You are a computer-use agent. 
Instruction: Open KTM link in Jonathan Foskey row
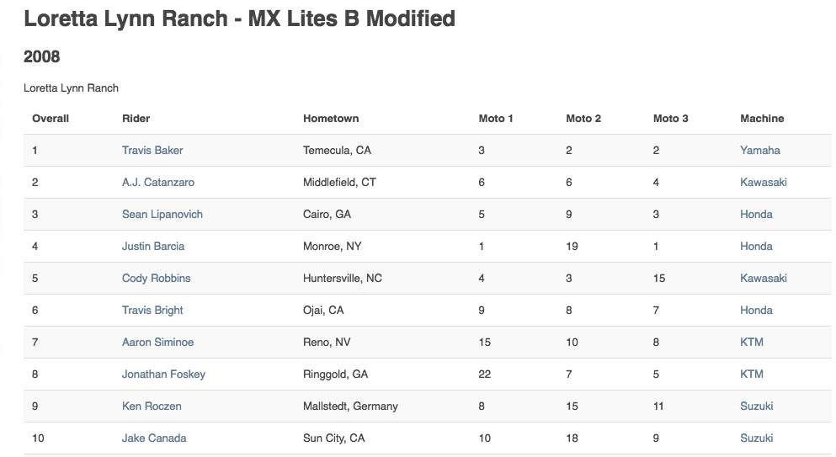(x=752, y=375)
